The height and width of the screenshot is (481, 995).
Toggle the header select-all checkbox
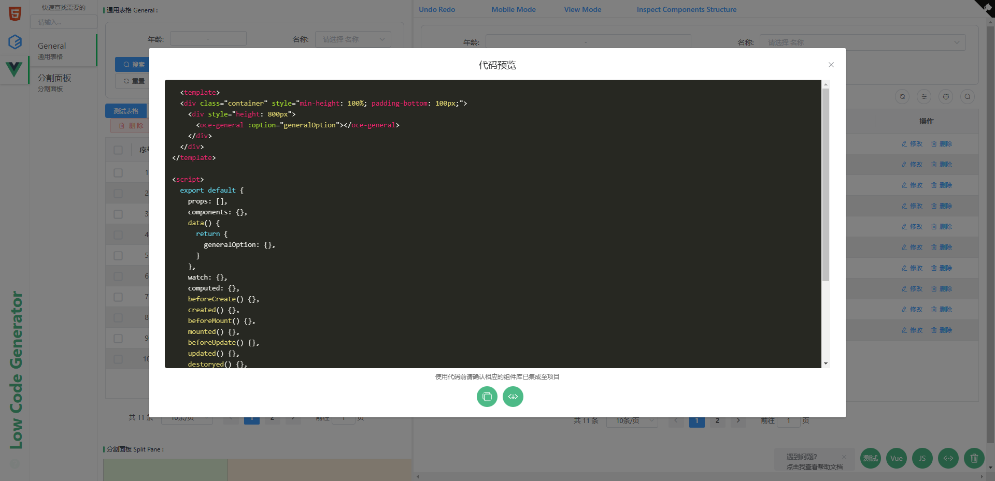(x=118, y=150)
